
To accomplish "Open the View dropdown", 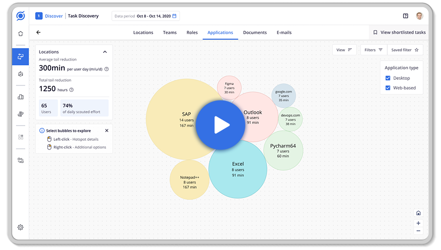I will [x=344, y=50].
